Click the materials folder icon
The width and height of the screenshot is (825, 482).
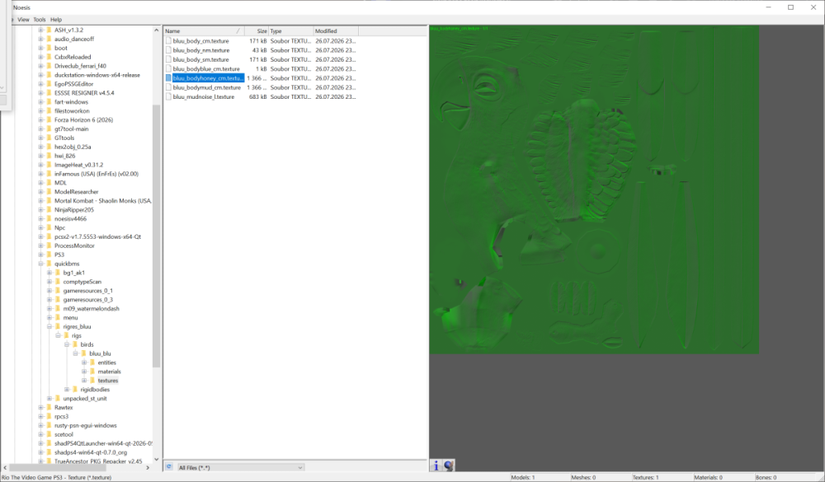click(92, 371)
